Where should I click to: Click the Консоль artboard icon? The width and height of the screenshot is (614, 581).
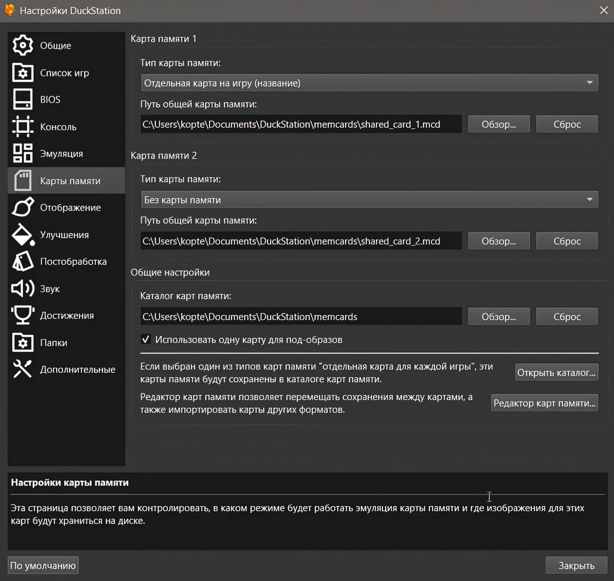[23, 127]
